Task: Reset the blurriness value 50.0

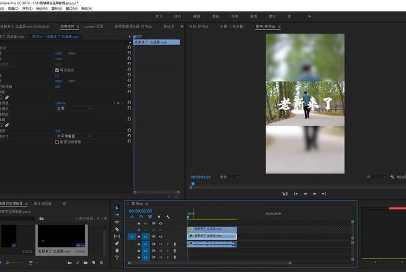Action: pyautogui.click(x=129, y=130)
